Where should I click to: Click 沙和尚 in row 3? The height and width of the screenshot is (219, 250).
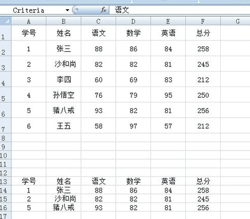tap(64, 64)
